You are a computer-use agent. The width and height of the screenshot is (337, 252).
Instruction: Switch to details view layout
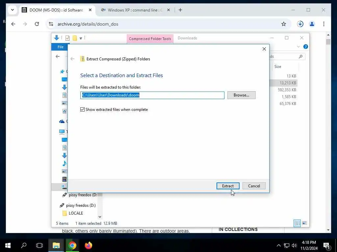click(x=298, y=223)
